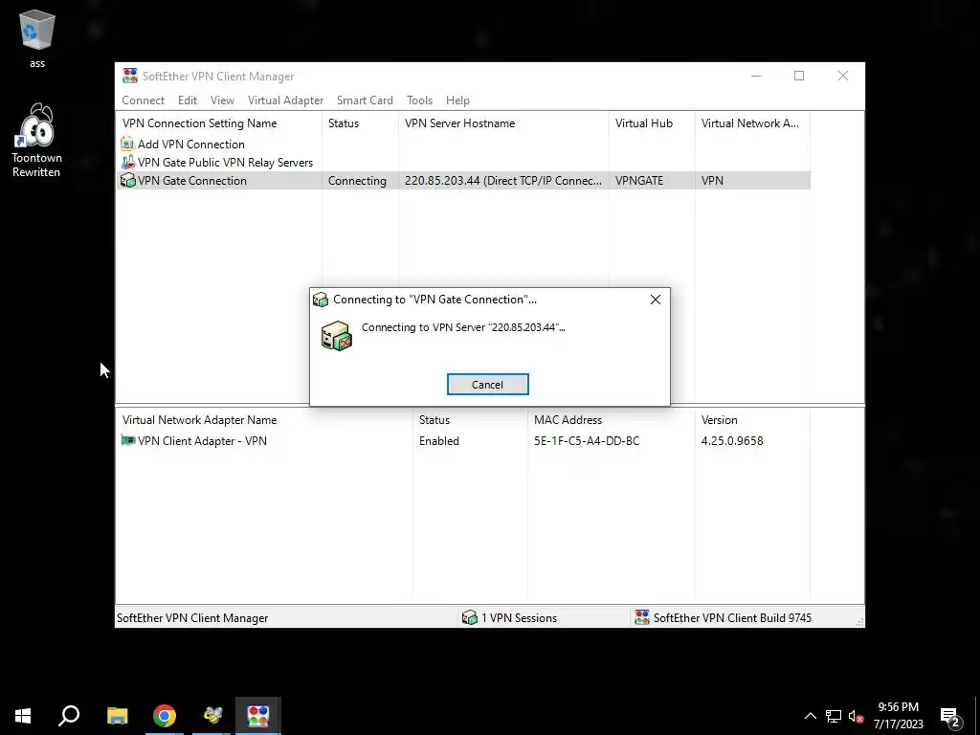The height and width of the screenshot is (735, 980).
Task: Click MAC address 5E-1F-C5-A4-DD-BC
Action: pyautogui.click(x=587, y=440)
